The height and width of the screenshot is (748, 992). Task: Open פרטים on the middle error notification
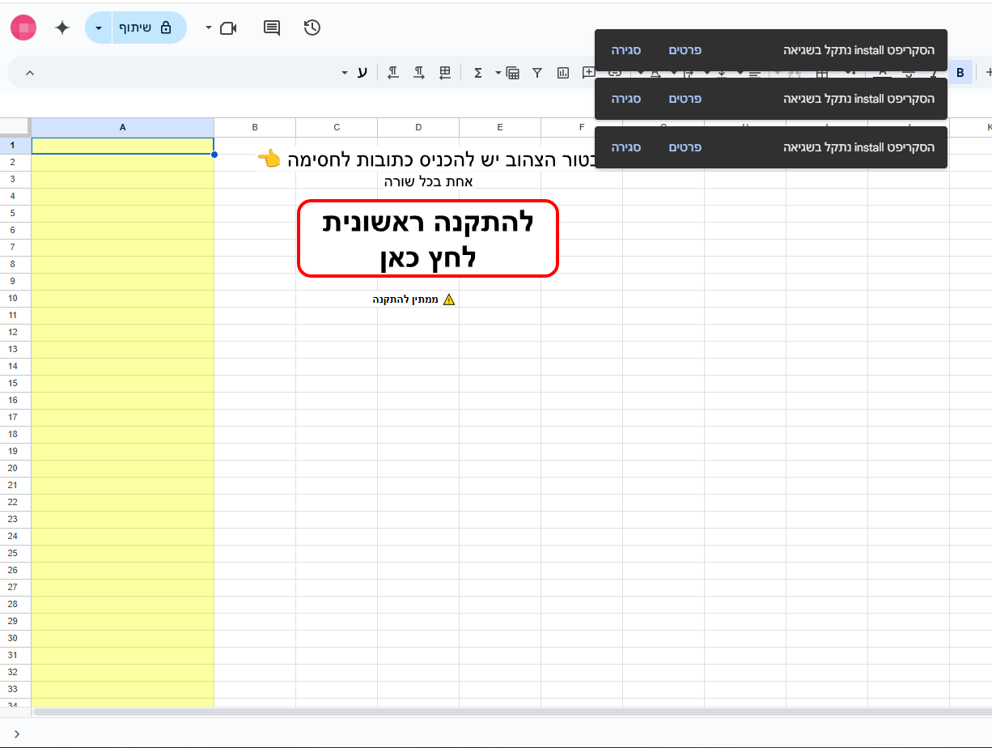[x=685, y=99]
